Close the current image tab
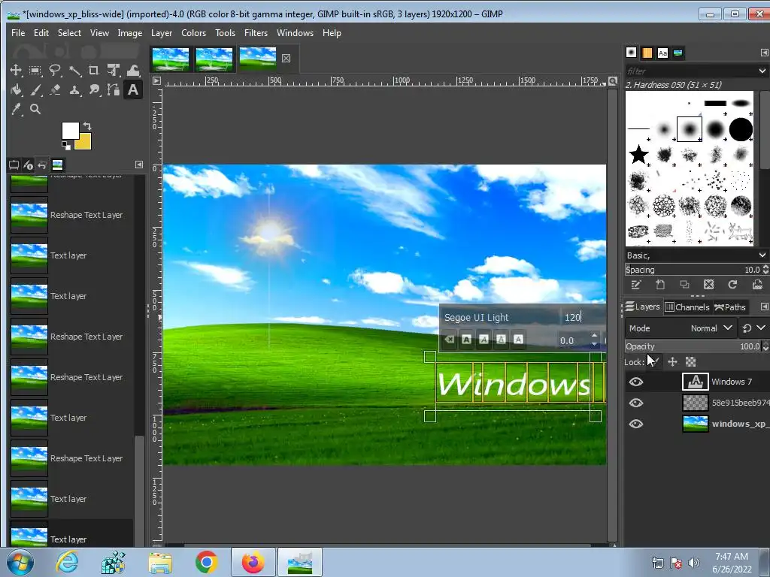This screenshot has width=770, height=577. (x=286, y=59)
